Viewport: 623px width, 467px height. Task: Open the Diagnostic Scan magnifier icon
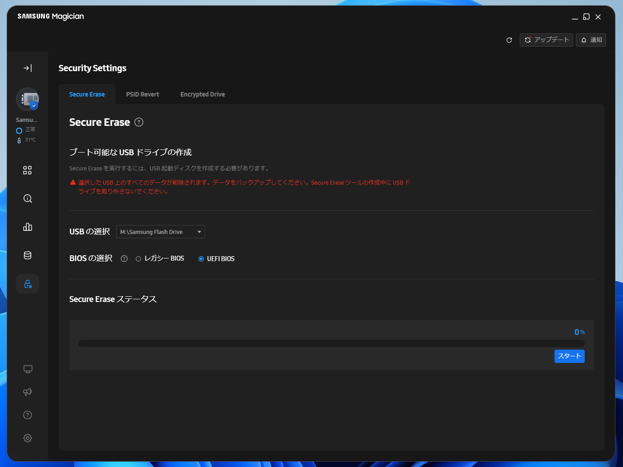pos(28,199)
